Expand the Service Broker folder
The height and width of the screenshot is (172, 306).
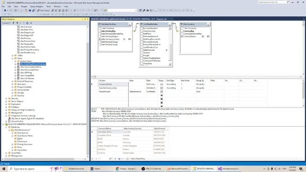pos(12,90)
